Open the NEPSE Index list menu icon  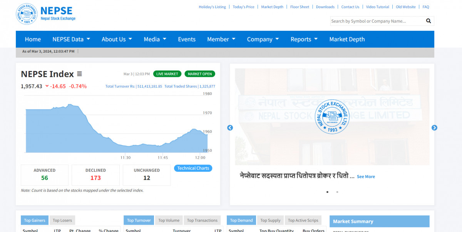click(x=79, y=74)
